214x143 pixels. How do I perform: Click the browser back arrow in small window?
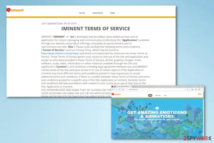pos(113,89)
